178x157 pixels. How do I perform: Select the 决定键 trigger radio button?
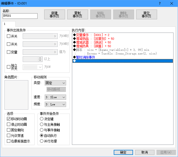tap(42, 119)
